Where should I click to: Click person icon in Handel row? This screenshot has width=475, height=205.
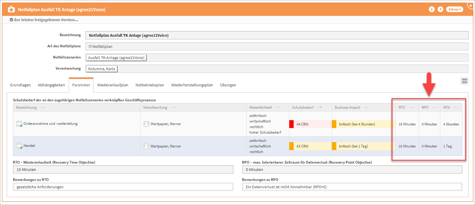point(146,146)
